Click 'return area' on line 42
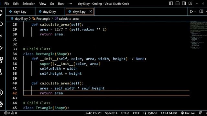This screenshot has height=116, width=207. [x=51, y=93]
